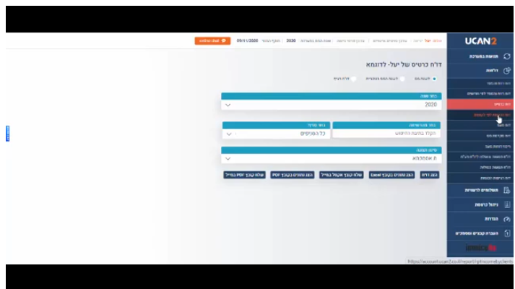Image resolution: width=515 pixels, height=289 pixels.
Task: Click the ניהול כרטסת icon in sidebar
Action: [507, 204]
